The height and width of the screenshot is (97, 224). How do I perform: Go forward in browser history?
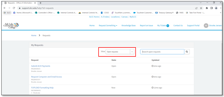[9, 8]
